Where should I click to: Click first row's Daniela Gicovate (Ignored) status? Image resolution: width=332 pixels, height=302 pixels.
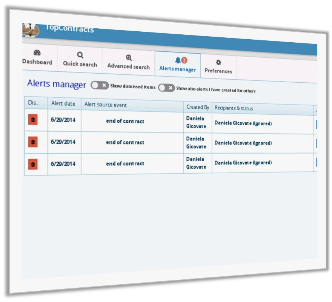[x=243, y=123]
